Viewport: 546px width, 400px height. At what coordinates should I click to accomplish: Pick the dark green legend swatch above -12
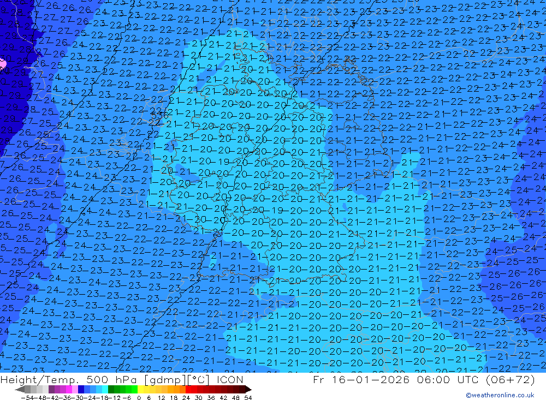[x=111, y=390]
